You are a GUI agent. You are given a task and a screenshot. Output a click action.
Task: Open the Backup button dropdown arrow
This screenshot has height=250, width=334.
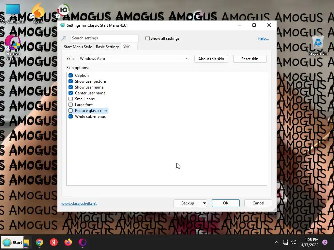tap(205, 203)
